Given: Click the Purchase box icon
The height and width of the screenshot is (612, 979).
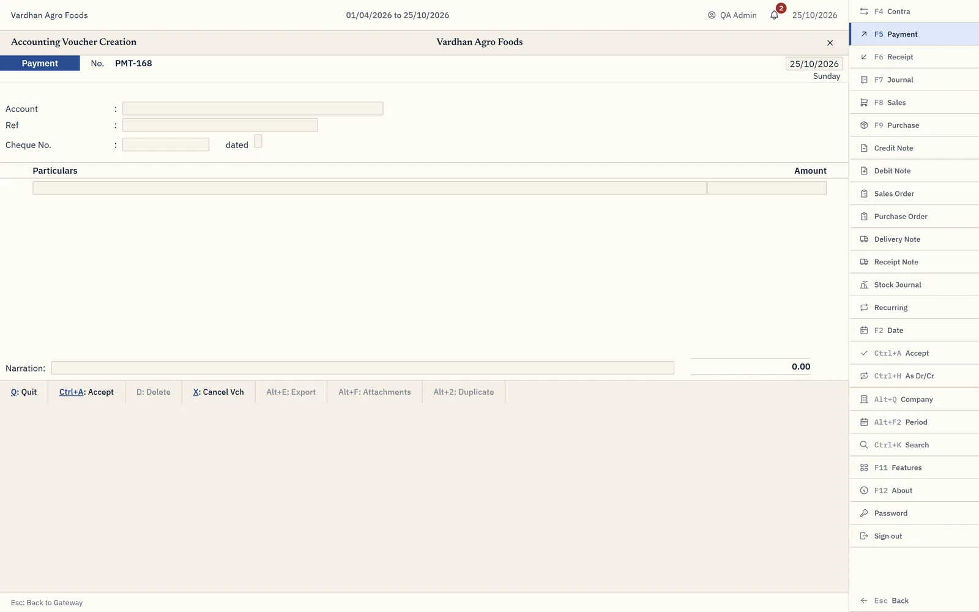Looking at the screenshot, I should 864,125.
